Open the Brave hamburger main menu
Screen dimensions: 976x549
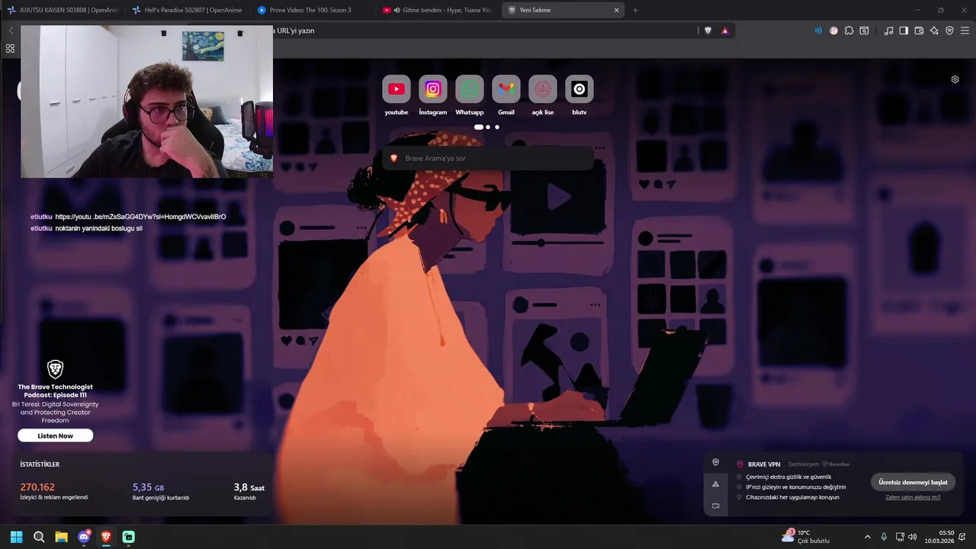(965, 30)
